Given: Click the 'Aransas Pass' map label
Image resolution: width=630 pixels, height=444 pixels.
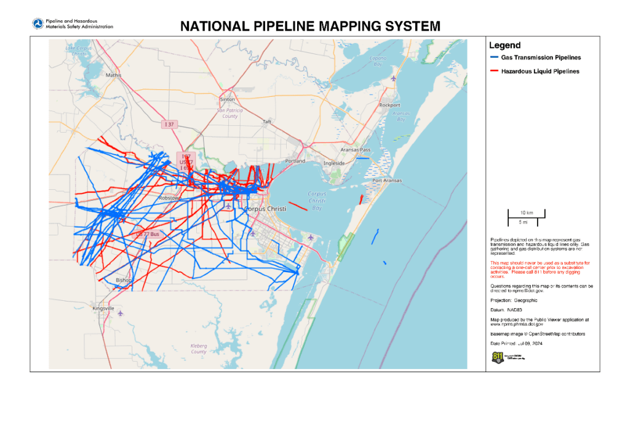Looking at the screenshot, I should point(356,150).
